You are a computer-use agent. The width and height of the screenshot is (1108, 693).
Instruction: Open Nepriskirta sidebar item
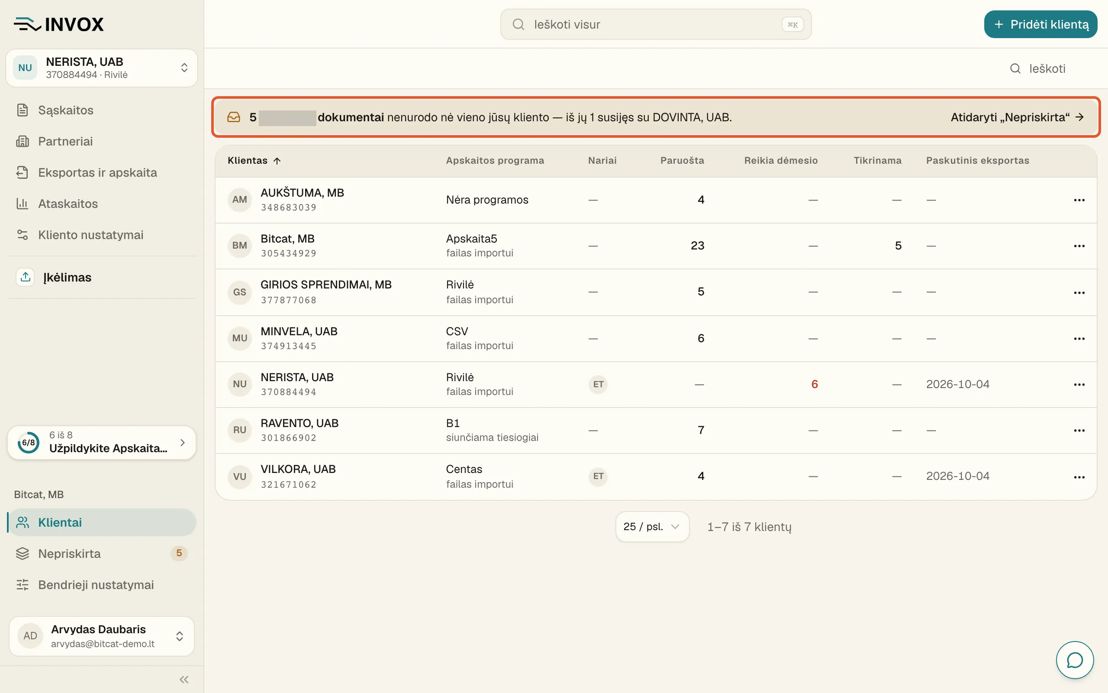coord(102,553)
